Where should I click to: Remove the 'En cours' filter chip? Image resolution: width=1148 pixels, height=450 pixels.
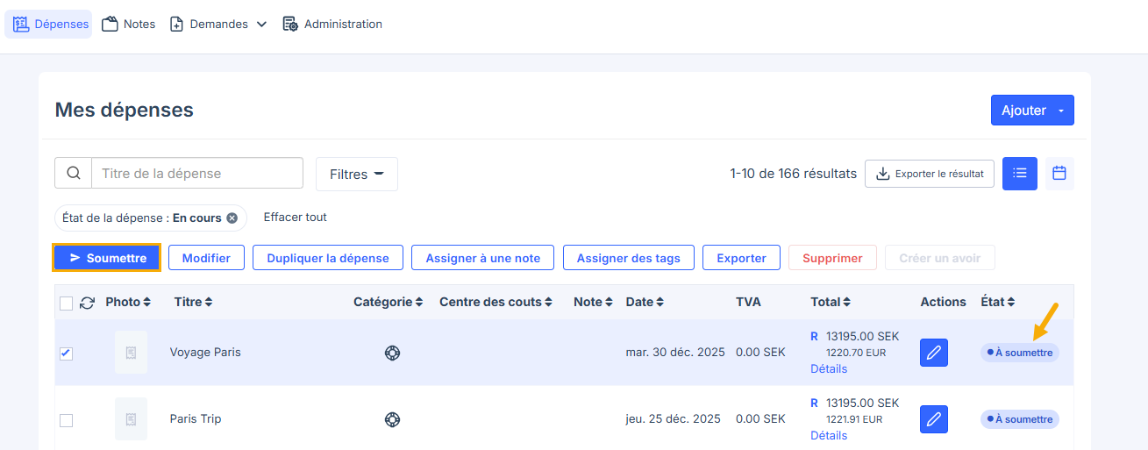pyautogui.click(x=232, y=218)
